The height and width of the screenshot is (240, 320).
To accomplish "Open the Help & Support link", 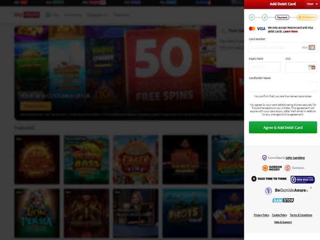I will click(x=283, y=222).
